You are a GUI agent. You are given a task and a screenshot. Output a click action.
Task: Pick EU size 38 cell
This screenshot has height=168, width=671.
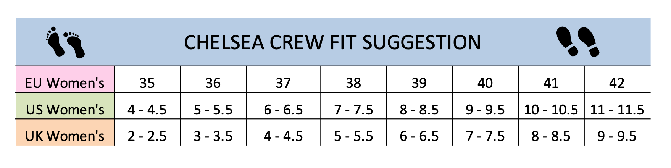[353, 83]
